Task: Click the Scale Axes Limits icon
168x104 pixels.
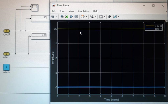Action: tap(101, 16)
